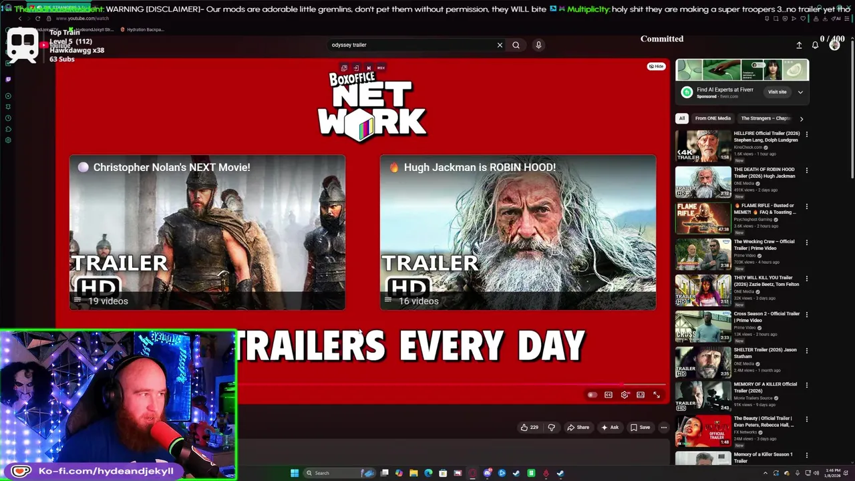Click the taskbar Search box
This screenshot has width=855, height=481.
coord(339,473)
